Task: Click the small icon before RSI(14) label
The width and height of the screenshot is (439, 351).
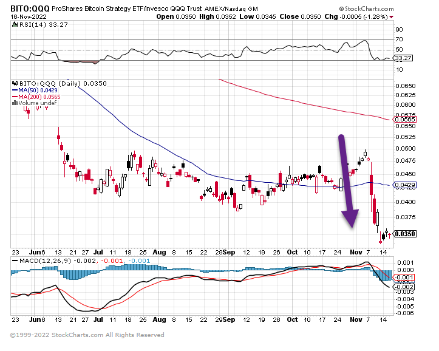Action: pyautogui.click(x=15, y=25)
